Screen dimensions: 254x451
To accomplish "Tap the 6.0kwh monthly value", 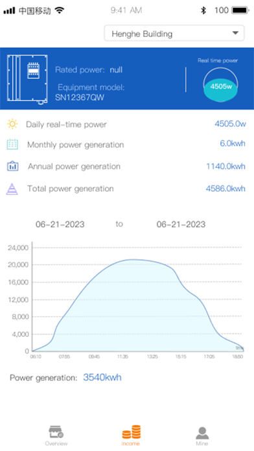I will point(233,143).
